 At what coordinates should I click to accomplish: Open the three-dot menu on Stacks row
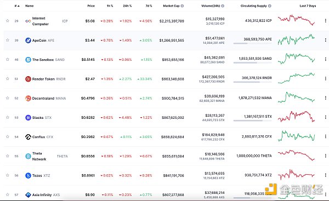click(x=325, y=117)
